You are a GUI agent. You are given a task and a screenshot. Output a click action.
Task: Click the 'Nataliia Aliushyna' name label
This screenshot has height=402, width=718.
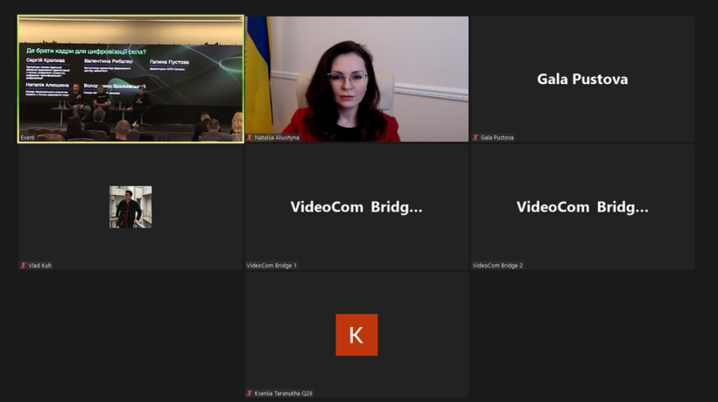(277, 137)
